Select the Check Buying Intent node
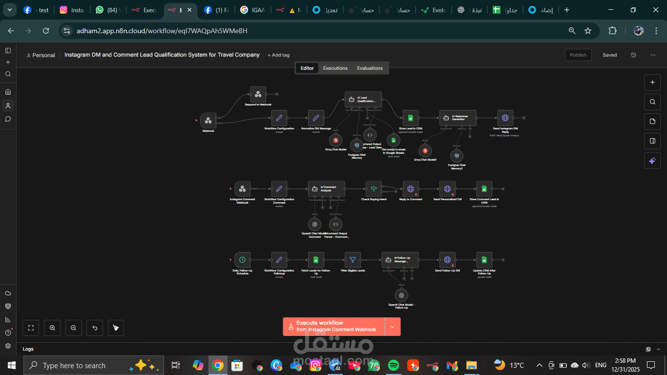667x375 pixels. [374, 189]
